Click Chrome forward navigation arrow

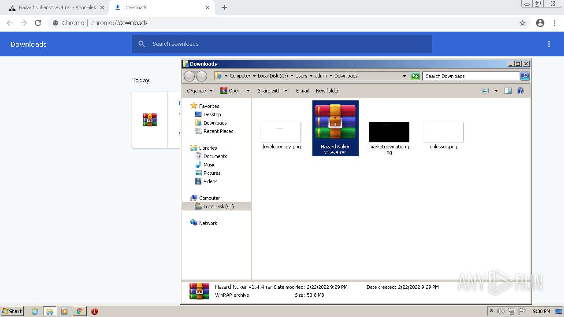(x=24, y=23)
